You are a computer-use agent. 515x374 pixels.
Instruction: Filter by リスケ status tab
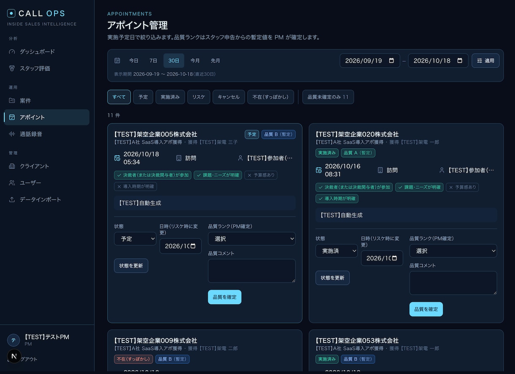click(199, 97)
